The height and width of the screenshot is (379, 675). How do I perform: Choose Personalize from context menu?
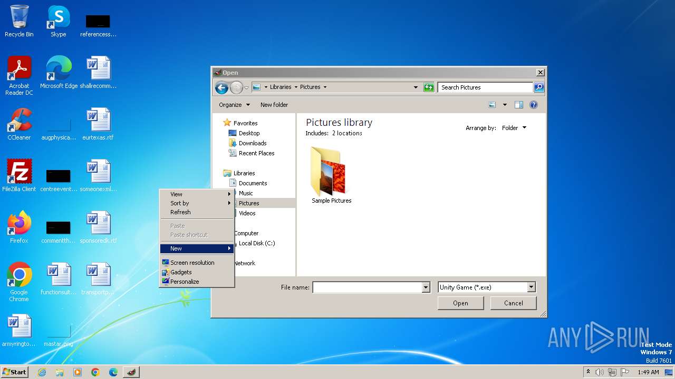point(197,282)
